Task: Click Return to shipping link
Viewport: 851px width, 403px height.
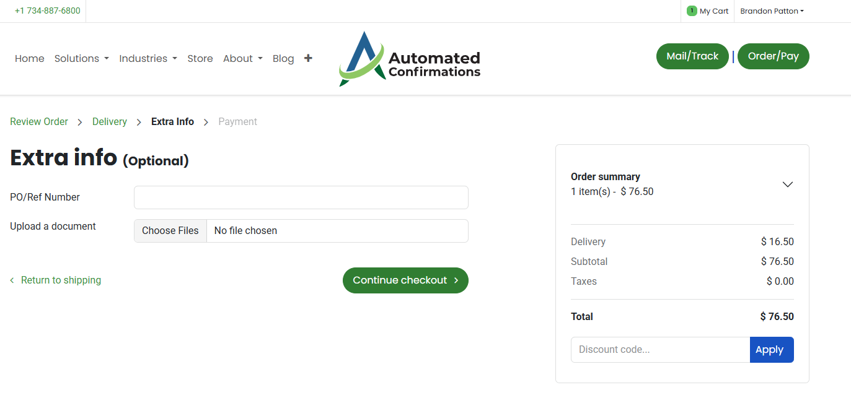Action: pos(61,280)
